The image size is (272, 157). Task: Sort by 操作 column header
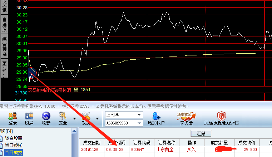(192, 143)
